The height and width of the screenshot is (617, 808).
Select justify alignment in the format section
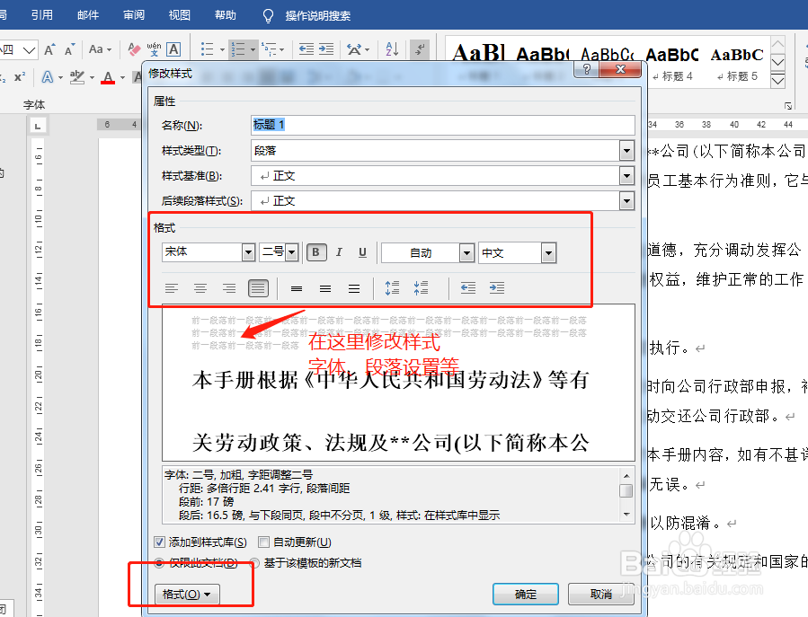(258, 287)
